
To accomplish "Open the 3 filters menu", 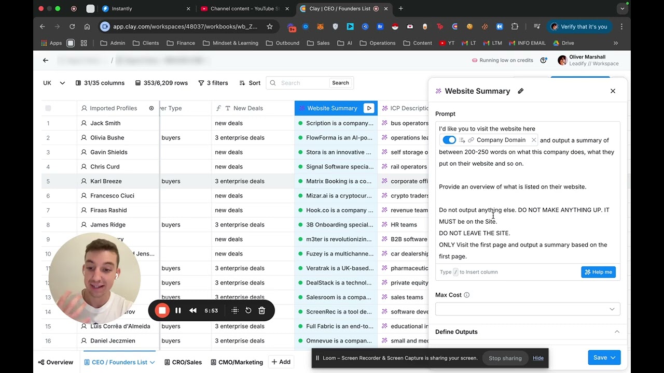I will 213,83.
